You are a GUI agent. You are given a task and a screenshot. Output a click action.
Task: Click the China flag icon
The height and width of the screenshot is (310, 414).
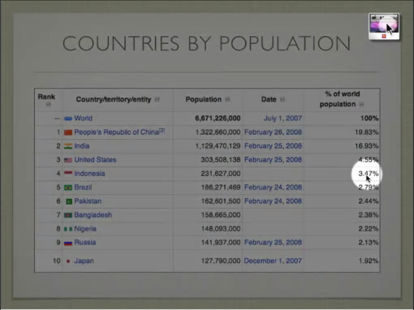[68, 132]
